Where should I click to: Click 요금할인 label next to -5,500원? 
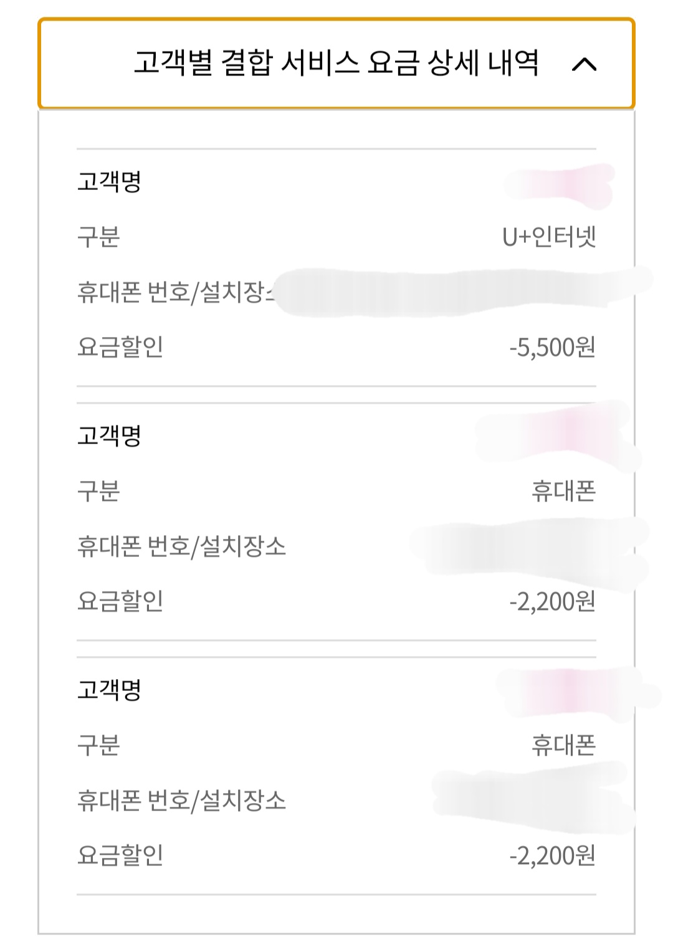pos(120,347)
